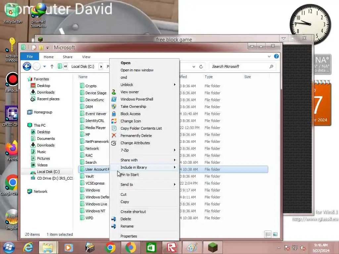Expand the Share with submenu
The width and height of the screenshot is (339, 254).
click(175, 160)
